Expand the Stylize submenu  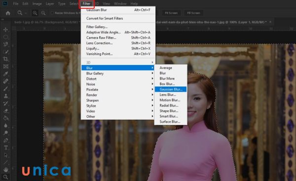[118, 106]
